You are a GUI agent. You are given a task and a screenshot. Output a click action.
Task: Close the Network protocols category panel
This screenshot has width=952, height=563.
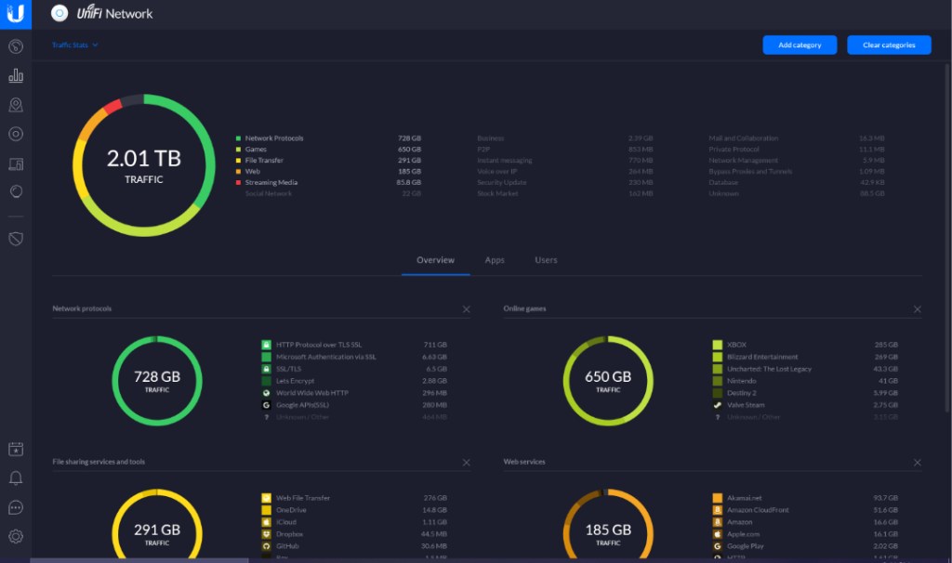click(467, 309)
